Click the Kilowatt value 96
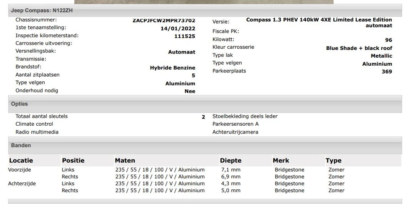The height and width of the screenshot is (204, 416). coord(389,40)
